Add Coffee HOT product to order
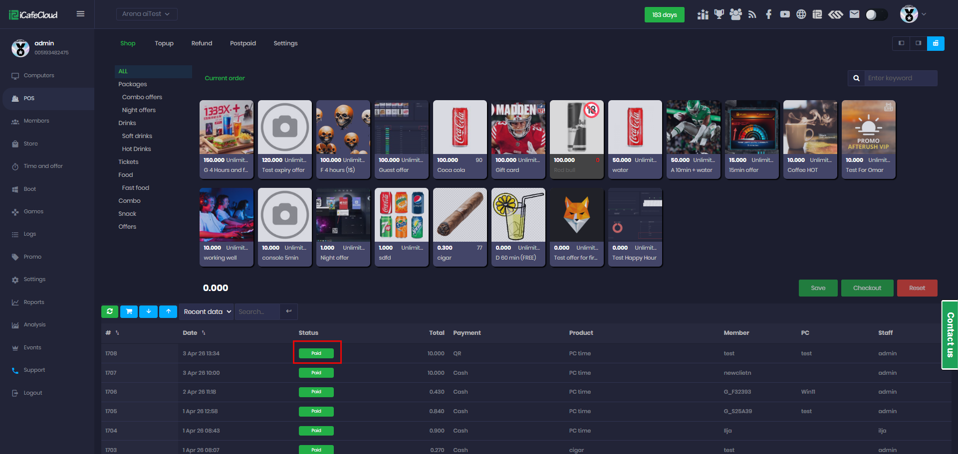 (x=810, y=139)
